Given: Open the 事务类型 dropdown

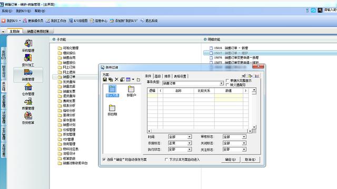Looking at the screenshot, I should tap(221, 83).
